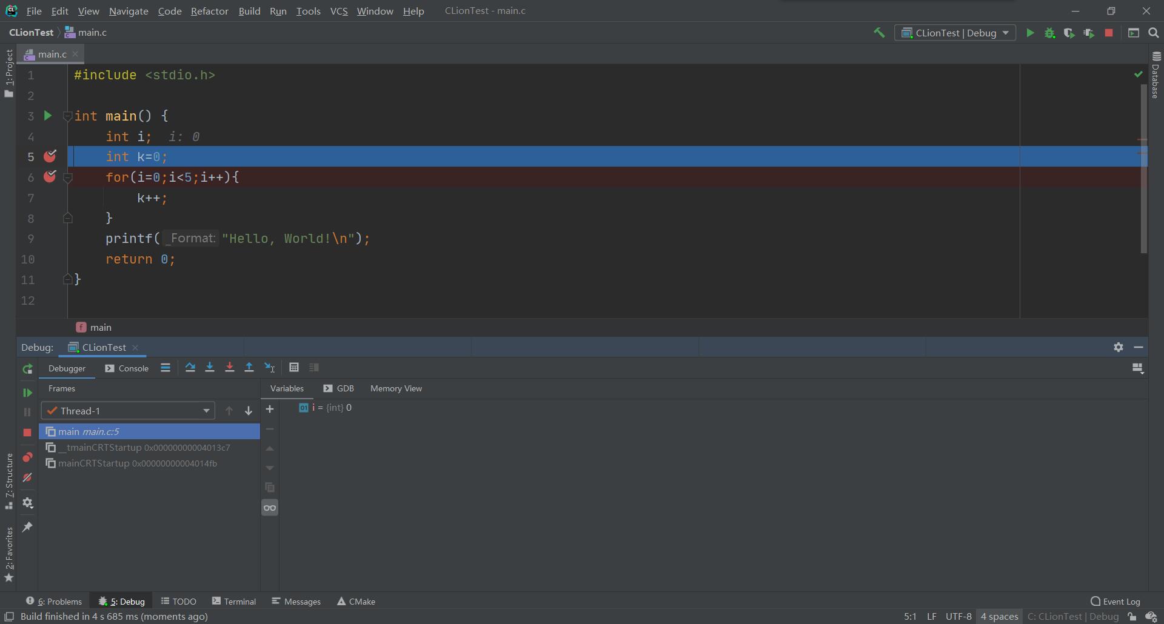
Task: Restore layout icon in debug panel
Action: 1137,368
